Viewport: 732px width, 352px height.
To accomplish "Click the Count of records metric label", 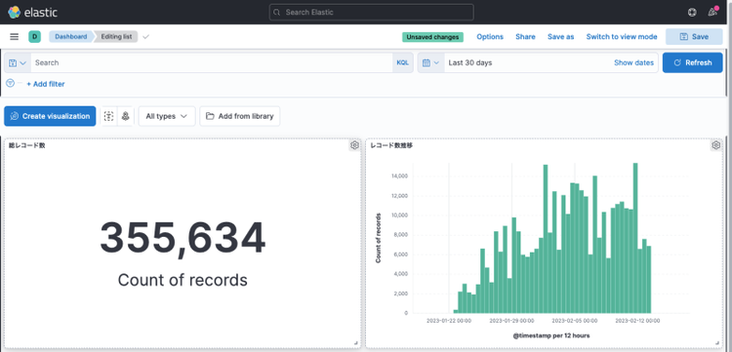I will (x=183, y=280).
